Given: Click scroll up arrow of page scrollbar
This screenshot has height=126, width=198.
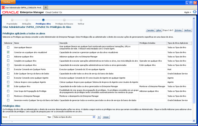Looking at the screenshot, I should click(194, 19).
